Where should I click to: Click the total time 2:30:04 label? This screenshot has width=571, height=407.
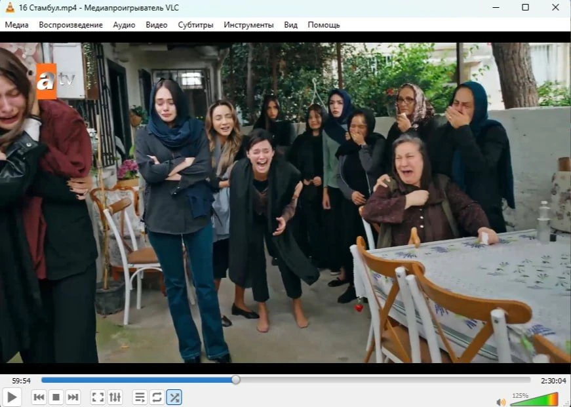pyautogui.click(x=553, y=381)
